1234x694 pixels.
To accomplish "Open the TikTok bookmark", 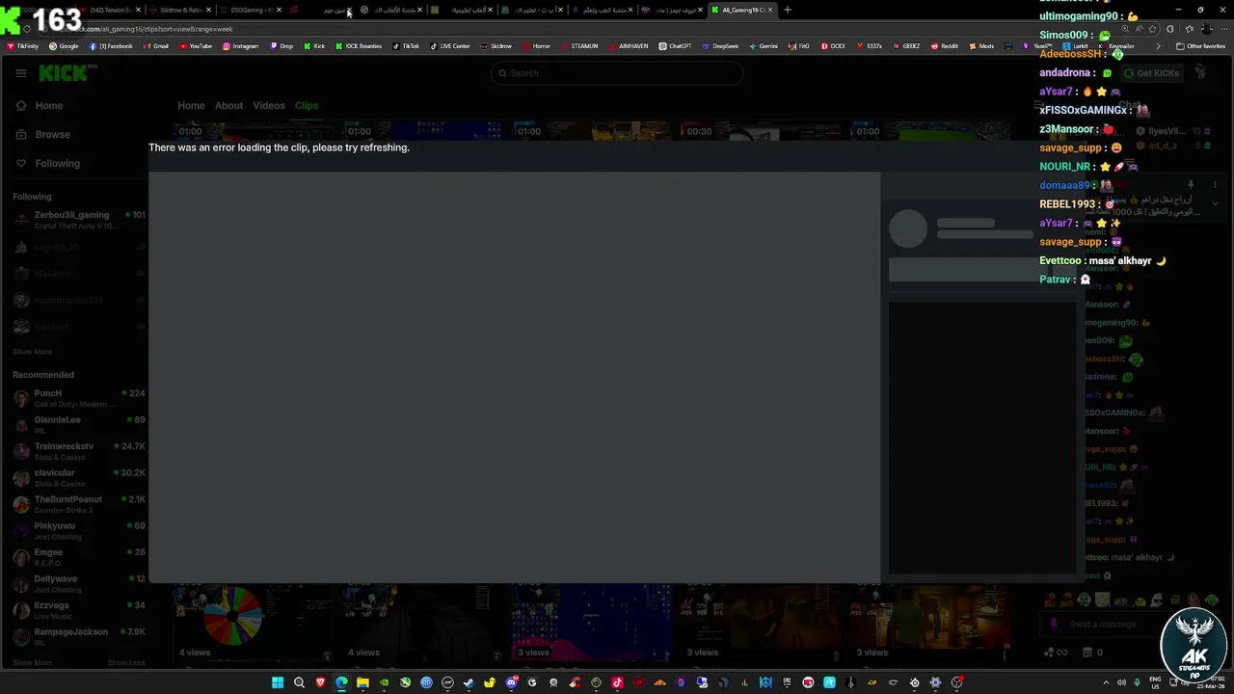I will pyautogui.click(x=406, y=46).
